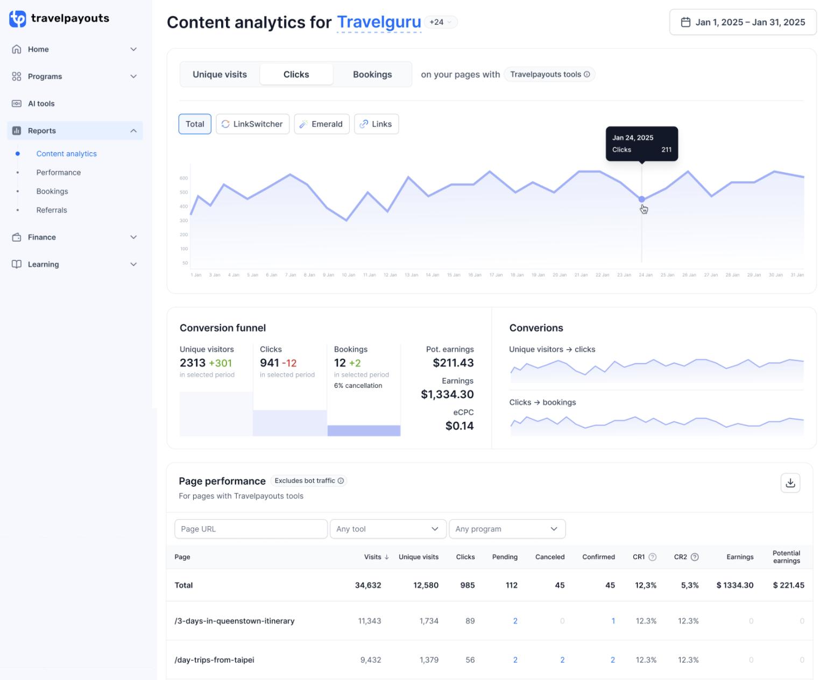This screenshot has height=680, width=820.
Task: Switch to the Bookings tab
Action: 372,74
